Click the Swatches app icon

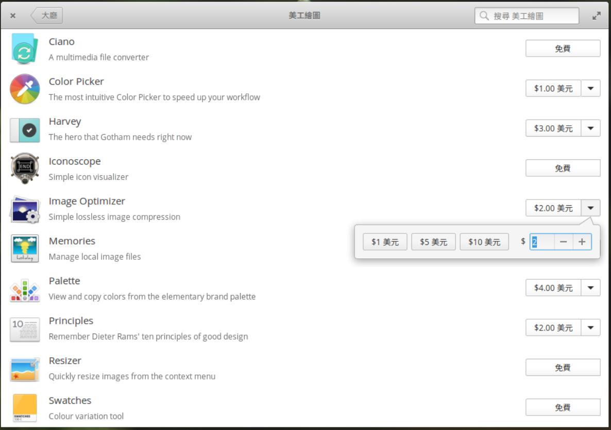(24, 407)
